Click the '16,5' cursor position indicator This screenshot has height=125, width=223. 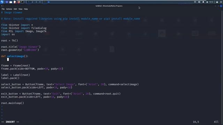(196, 122)
